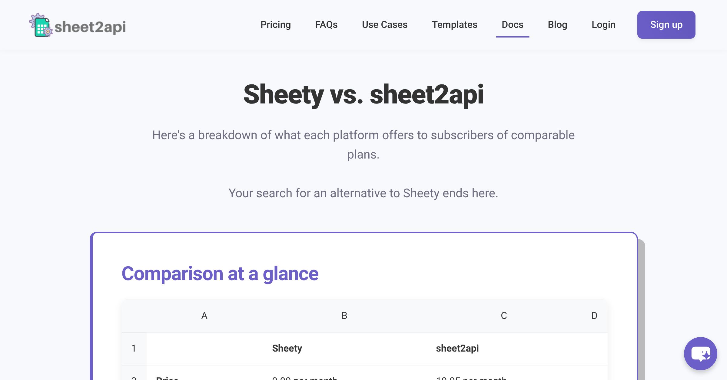Image resolution: width=727 pixels, height=380 pixels.
Task: Switch to the Use Cases section
Action: 385,25
